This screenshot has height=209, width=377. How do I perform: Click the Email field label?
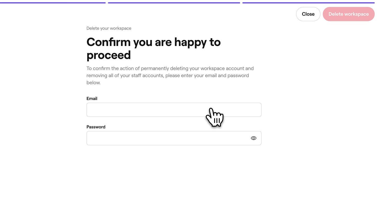pyautogui.click(x=92, y=98)
